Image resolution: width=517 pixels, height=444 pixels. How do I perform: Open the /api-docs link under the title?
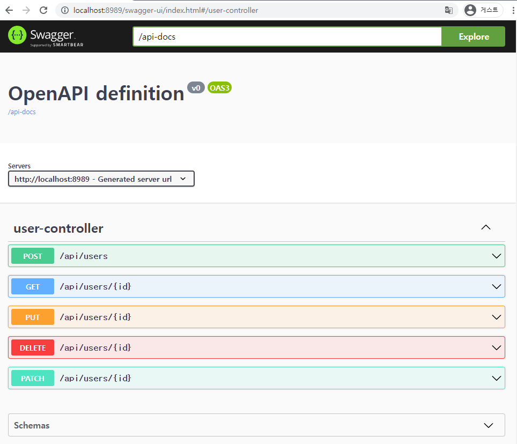[x=21, y=112]
